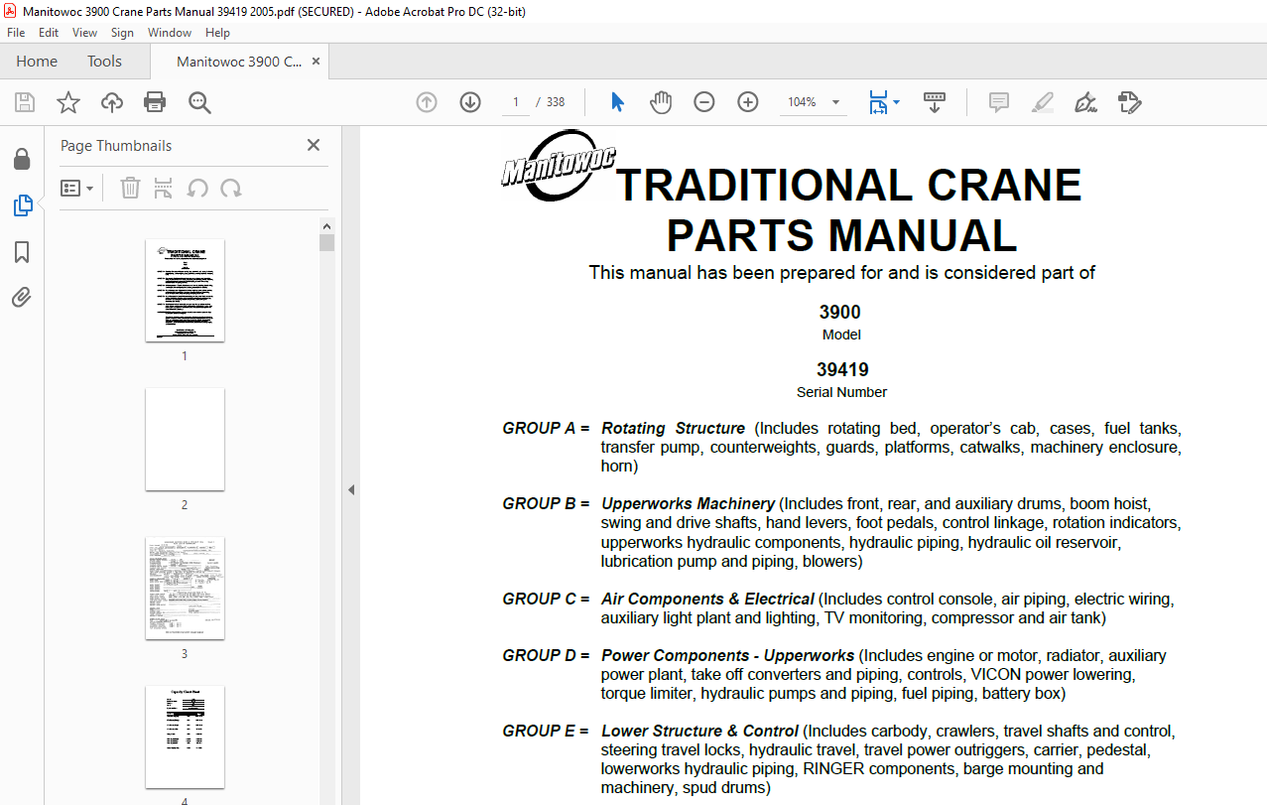Delete selected pages with trash icon

coord(130,188)
